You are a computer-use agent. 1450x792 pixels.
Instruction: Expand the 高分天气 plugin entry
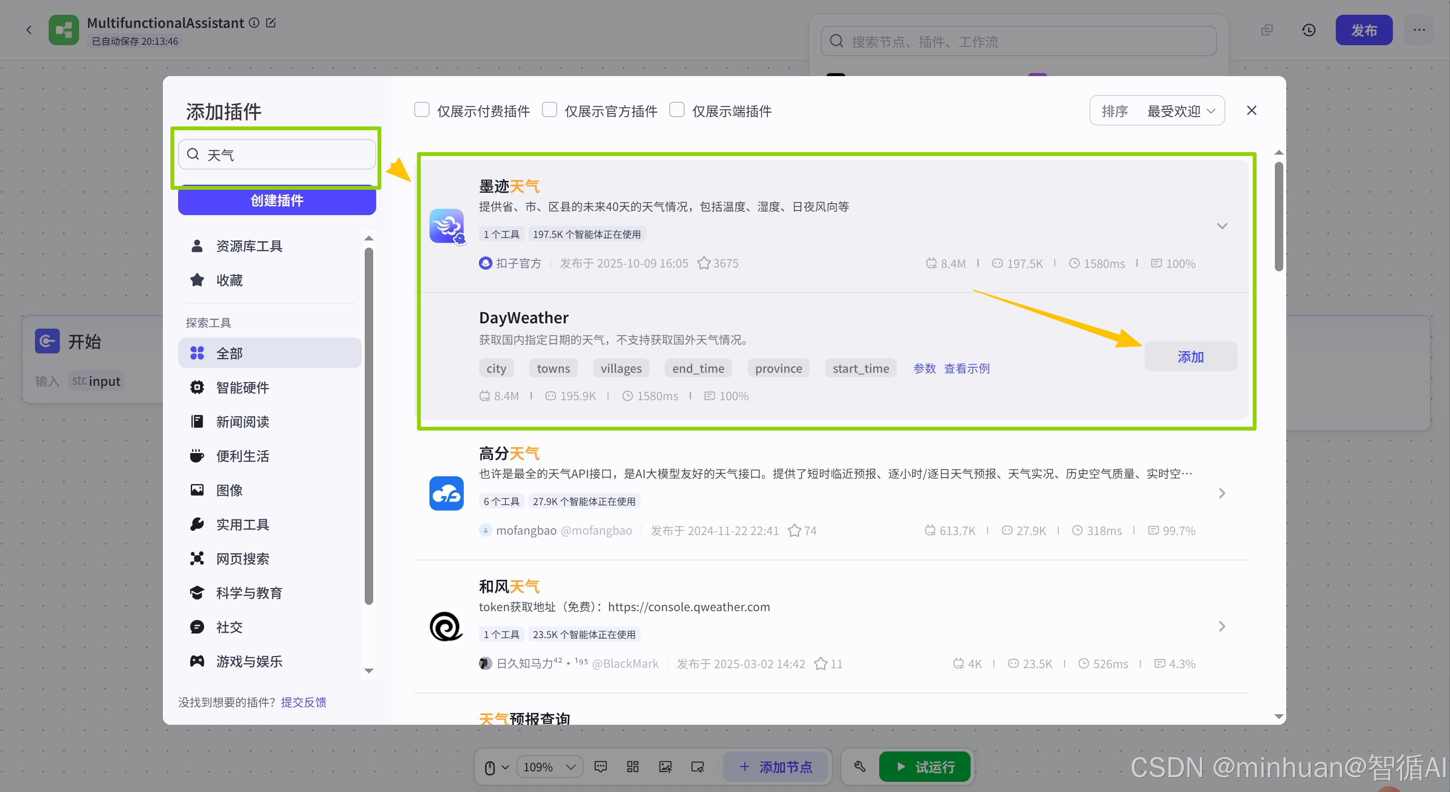pos(1222,493)
